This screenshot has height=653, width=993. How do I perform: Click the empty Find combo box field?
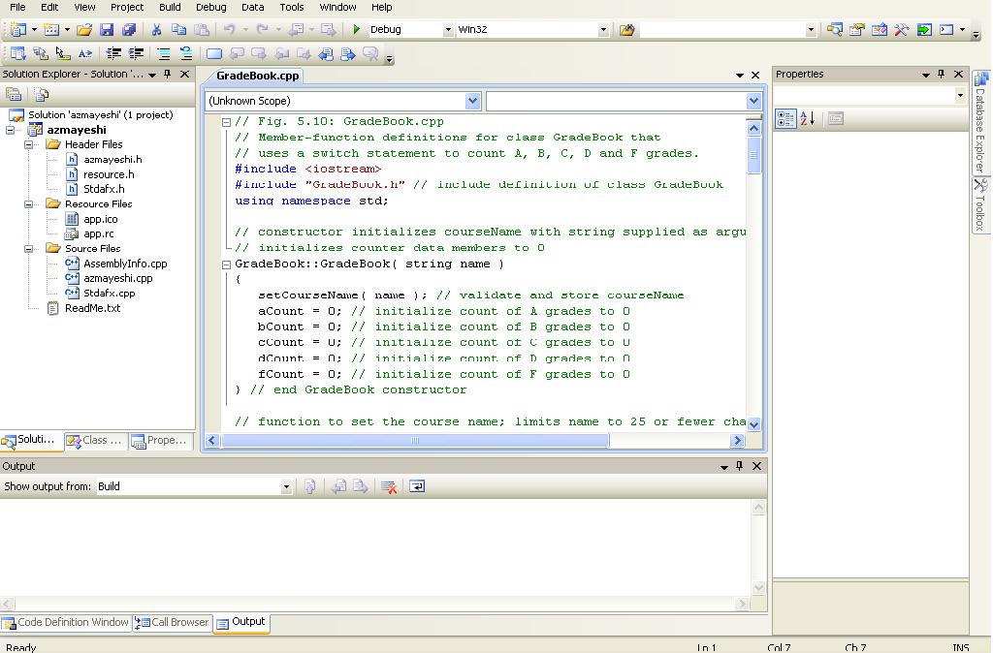point(722,29)
